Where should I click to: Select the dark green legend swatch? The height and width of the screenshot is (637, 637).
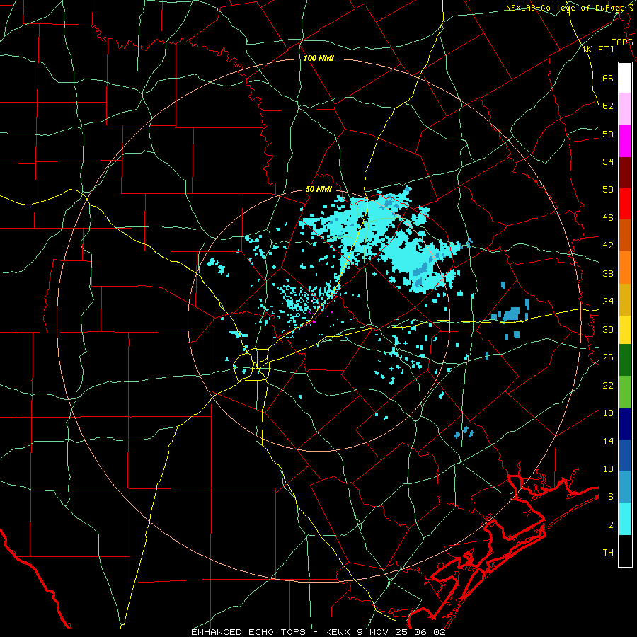tap(625, 360)
